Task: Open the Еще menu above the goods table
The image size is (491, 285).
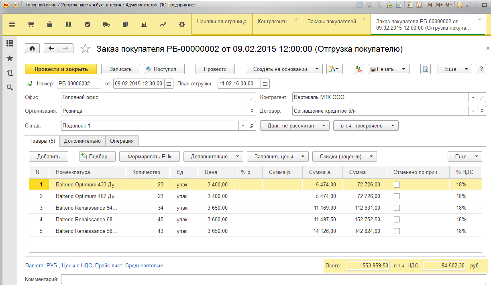Action: [465, 157]
